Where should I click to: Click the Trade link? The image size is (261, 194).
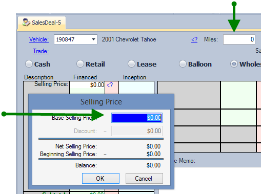point(41,51)
